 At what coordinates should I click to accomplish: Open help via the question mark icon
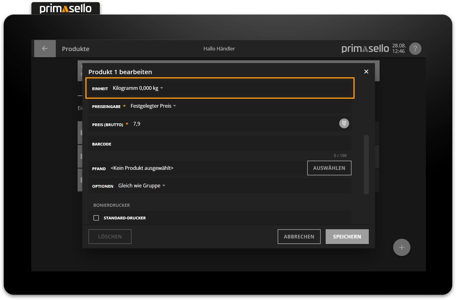click(x=415, y=49)
